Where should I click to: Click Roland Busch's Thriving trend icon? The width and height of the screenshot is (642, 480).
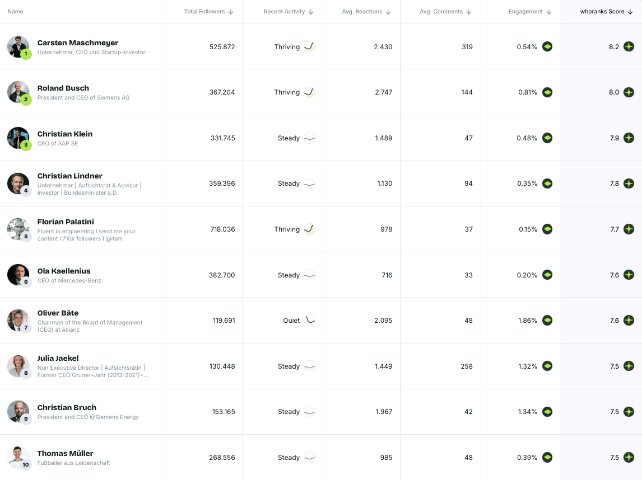coord(310,92)
